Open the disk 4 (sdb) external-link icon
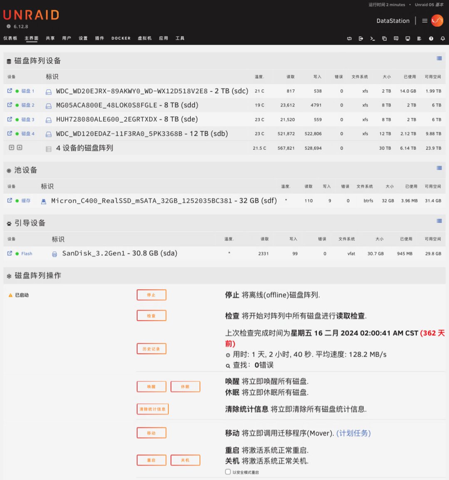Viewport: 449px width, 480px height. tap(10, 133)
